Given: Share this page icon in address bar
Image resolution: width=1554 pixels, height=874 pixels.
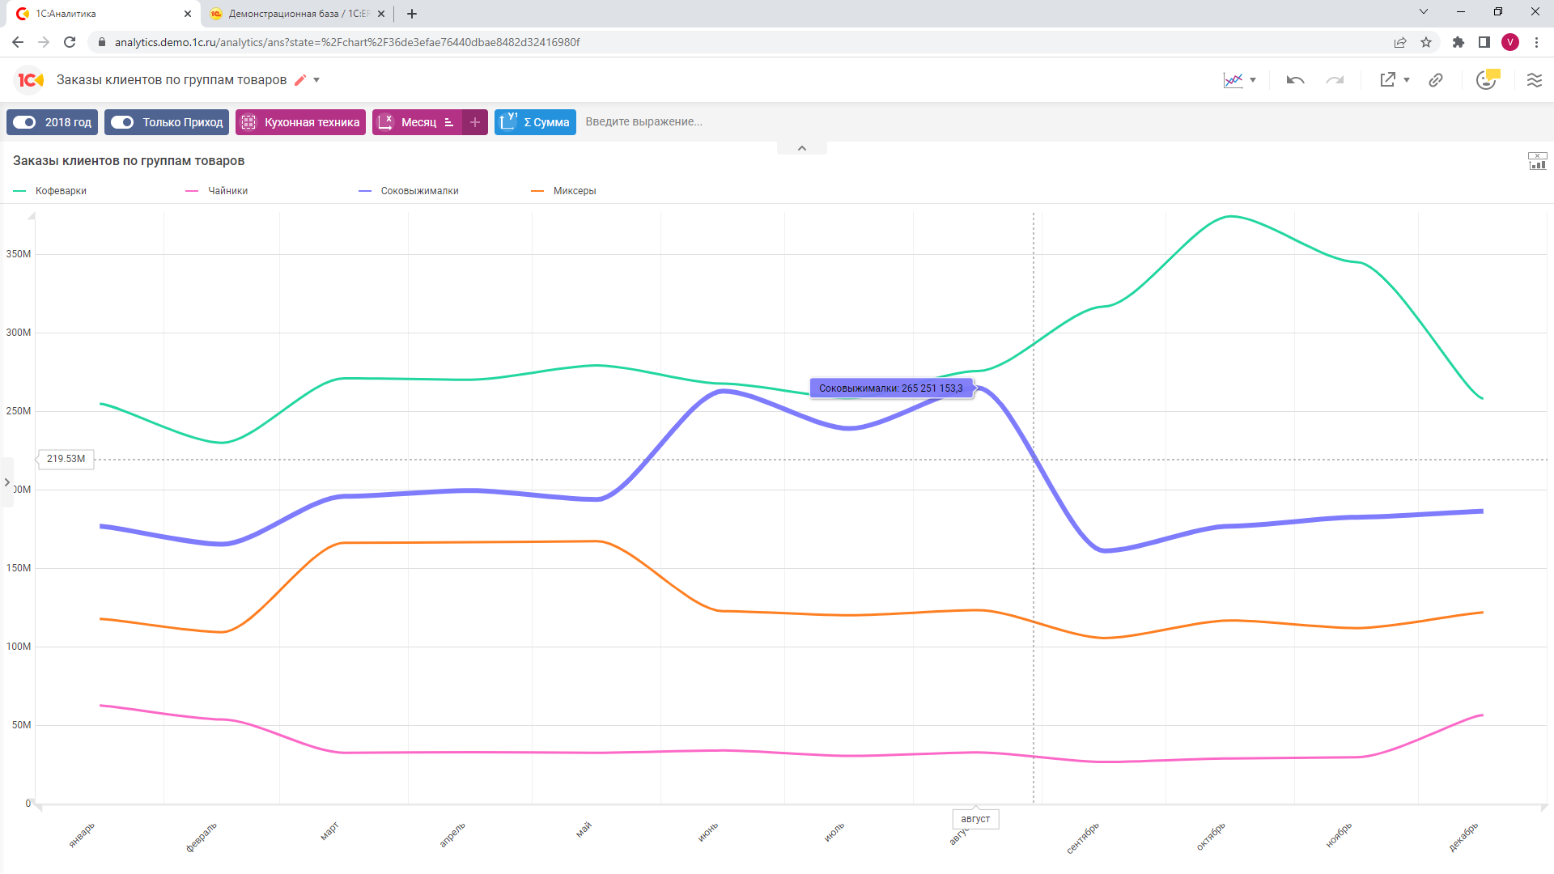Looking at the screenshot, I should (1400, 42).
